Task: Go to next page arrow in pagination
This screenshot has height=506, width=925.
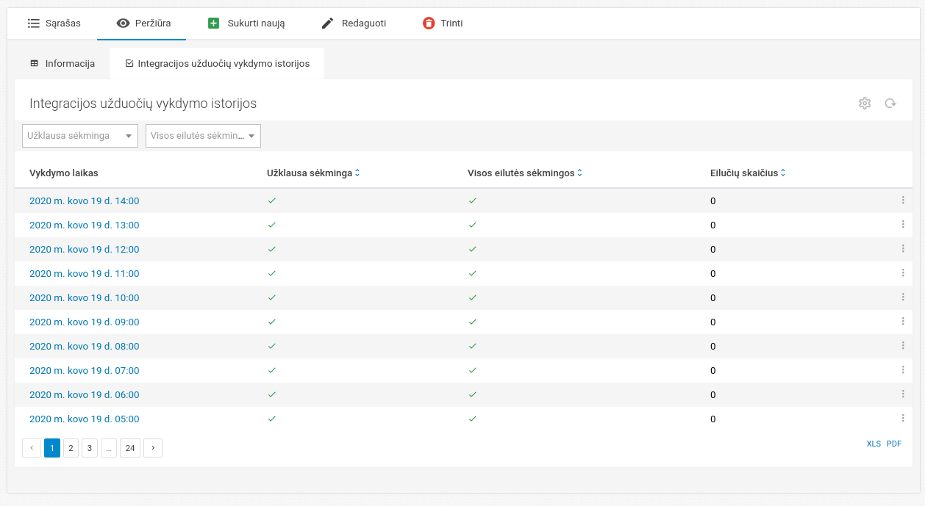Action: point(153,448)
